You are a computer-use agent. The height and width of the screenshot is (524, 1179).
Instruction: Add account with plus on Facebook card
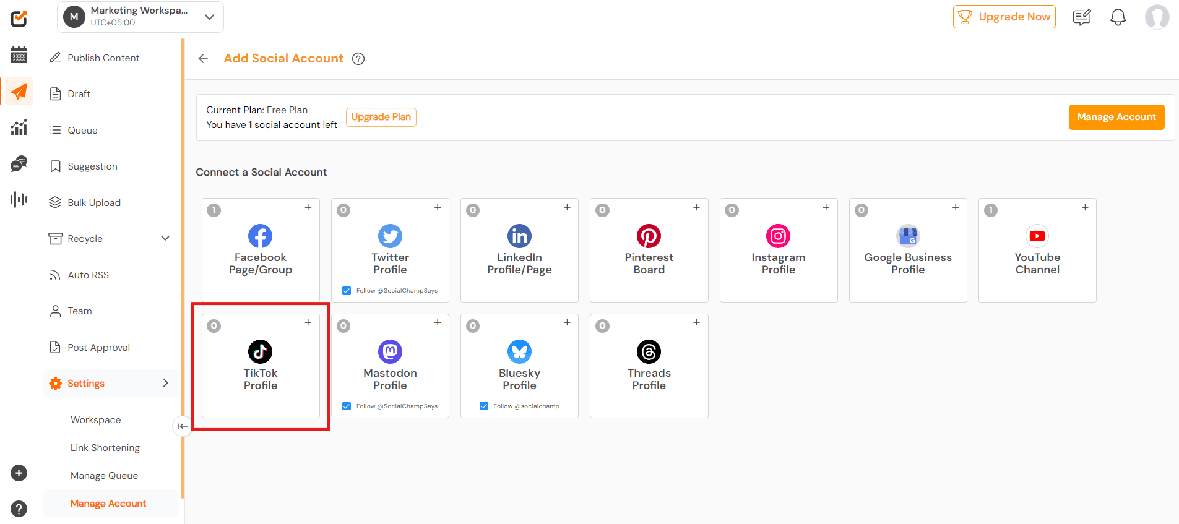point(308,207)
